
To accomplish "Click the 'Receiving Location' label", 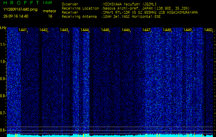I will pyautogui.click(x=80, y=8).
